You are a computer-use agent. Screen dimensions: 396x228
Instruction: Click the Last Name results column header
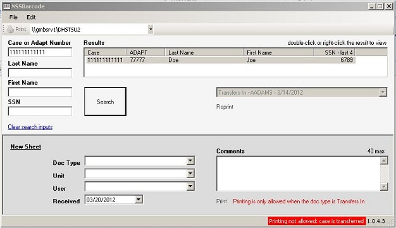[204, 52]
